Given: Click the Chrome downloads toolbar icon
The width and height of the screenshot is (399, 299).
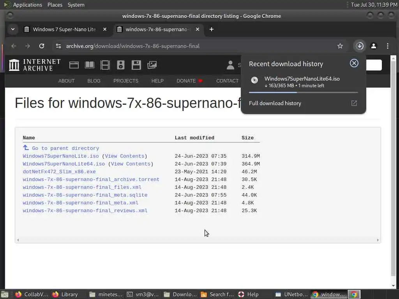Looking at the screenshot, I should coord(360,46).
